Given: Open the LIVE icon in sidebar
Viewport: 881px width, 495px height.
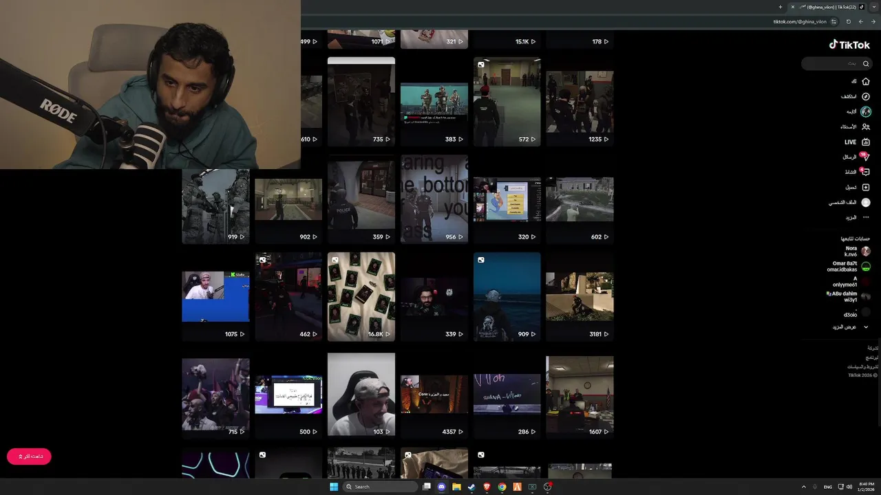Looking at the screenshot, I should pos(866,142).
